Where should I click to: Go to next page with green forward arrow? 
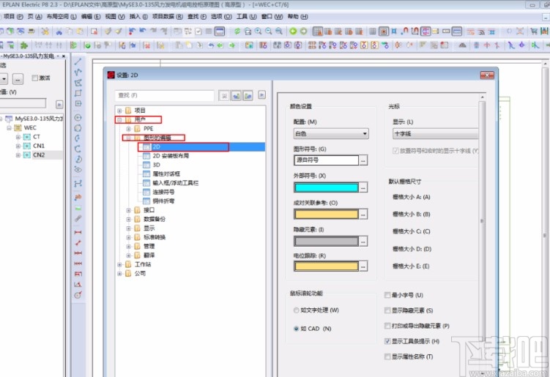(303, 31)
